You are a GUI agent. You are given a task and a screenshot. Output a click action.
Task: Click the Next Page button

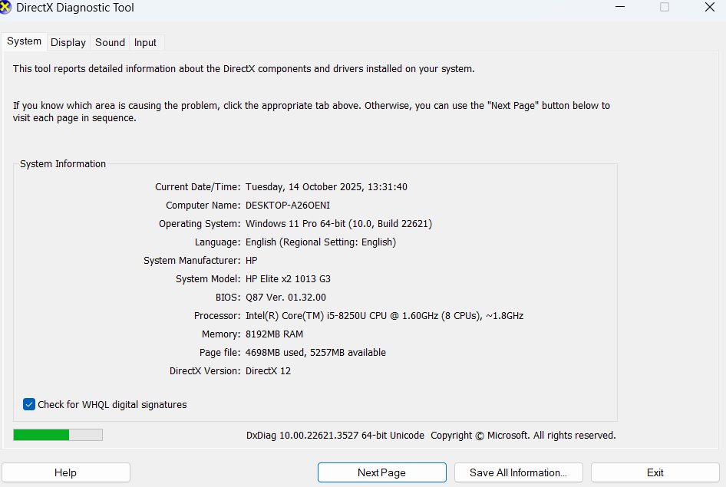(381, 472)
